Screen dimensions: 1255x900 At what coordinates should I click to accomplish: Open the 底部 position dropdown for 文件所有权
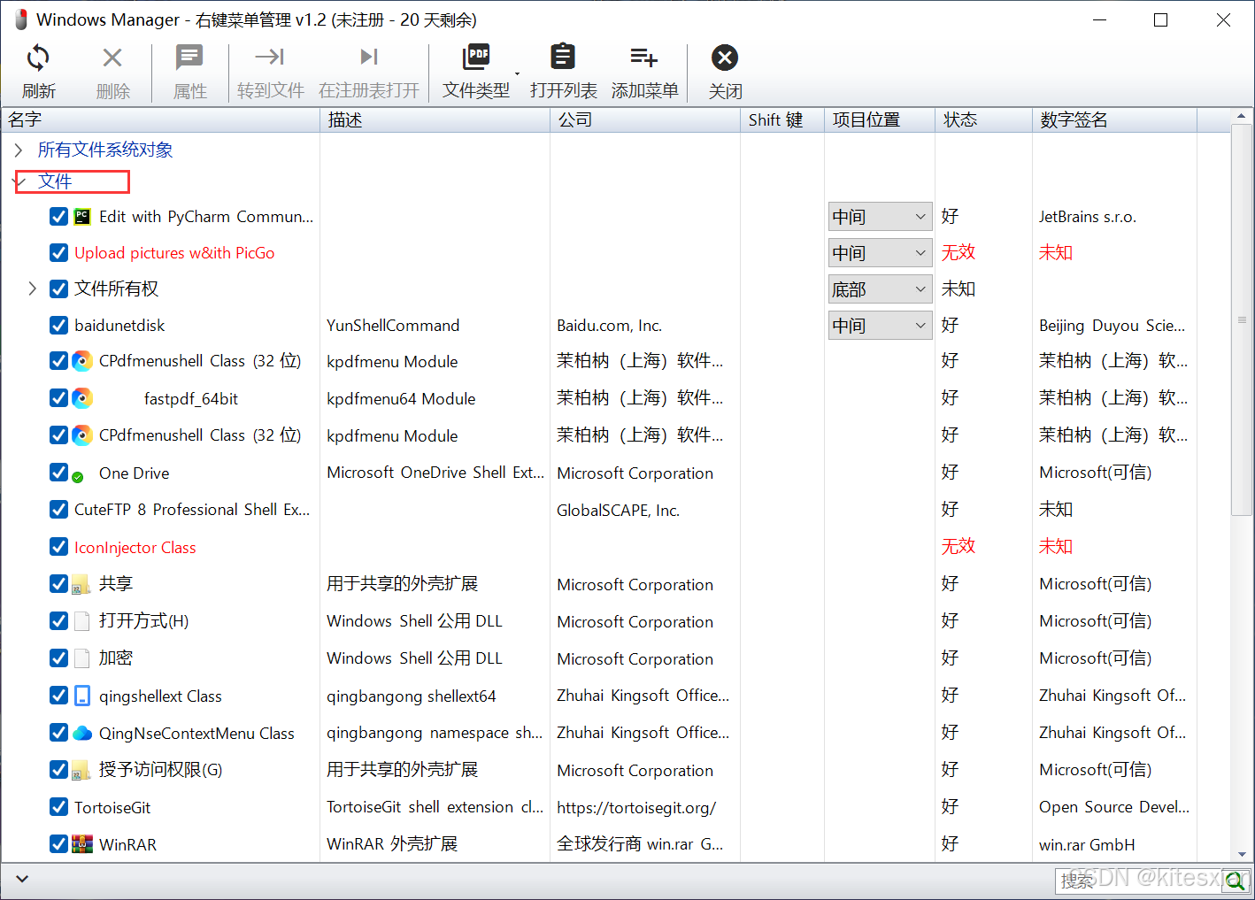(880, 289)
